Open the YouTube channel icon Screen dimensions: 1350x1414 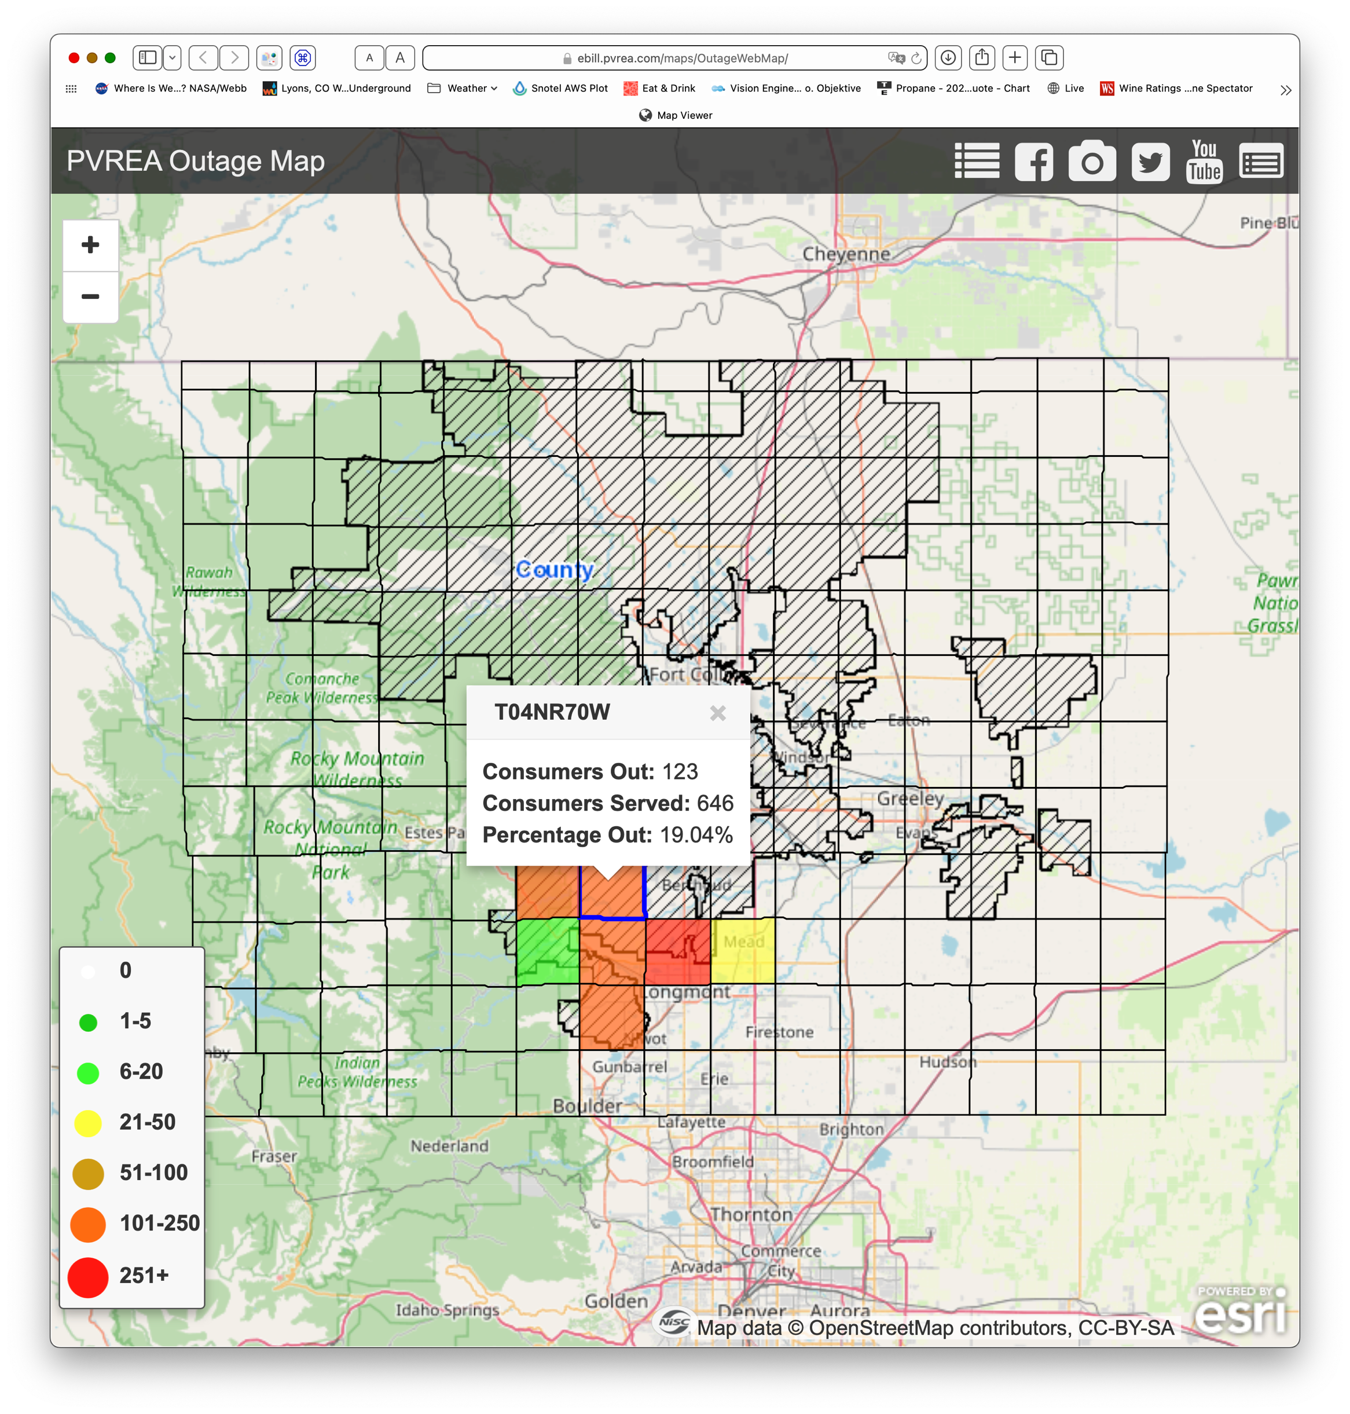1204,161
